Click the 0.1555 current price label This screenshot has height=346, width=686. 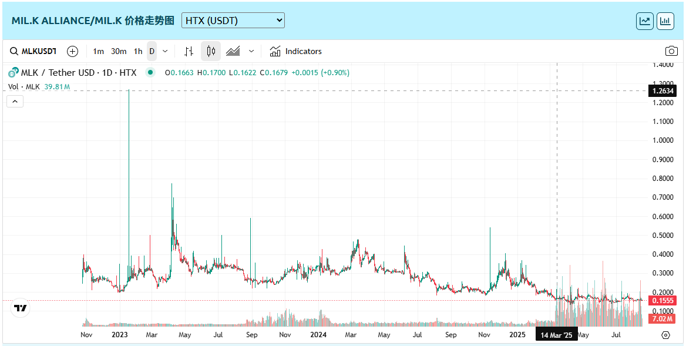[x=663, y=301]
